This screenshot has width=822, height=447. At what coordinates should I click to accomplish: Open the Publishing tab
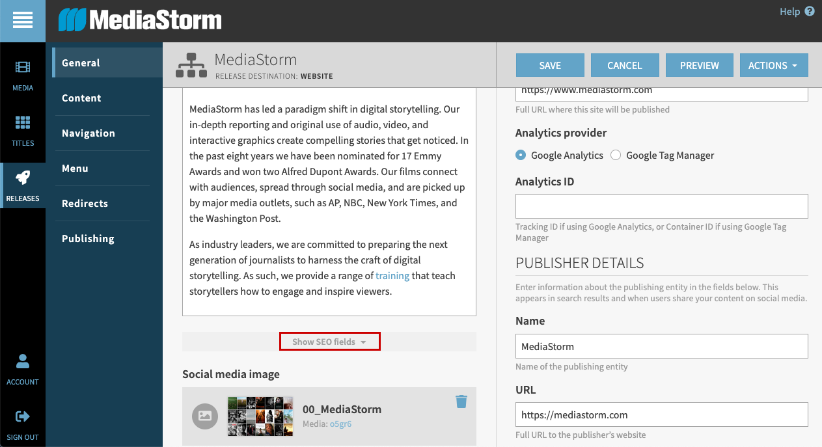coord(88,239)
